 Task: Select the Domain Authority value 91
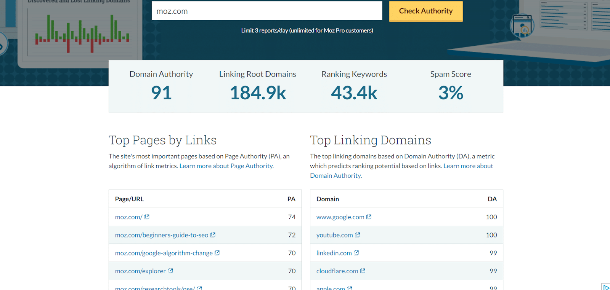[161, 93]
